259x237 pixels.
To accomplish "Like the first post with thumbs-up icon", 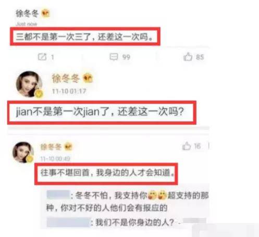I will [188, 57].
